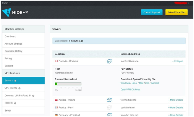Click P2P icon in Germany - Frankfurt row

click(x=109, y=115)
